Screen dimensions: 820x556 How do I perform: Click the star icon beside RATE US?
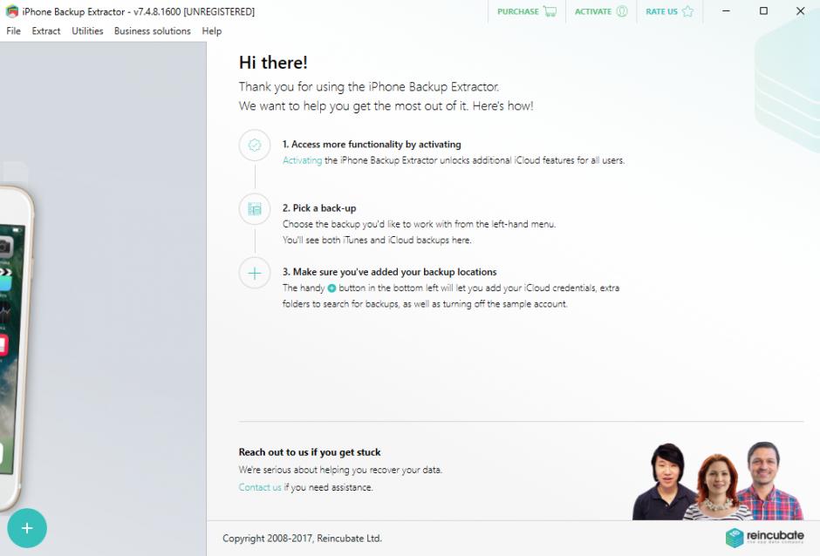[x=687, y=11]
